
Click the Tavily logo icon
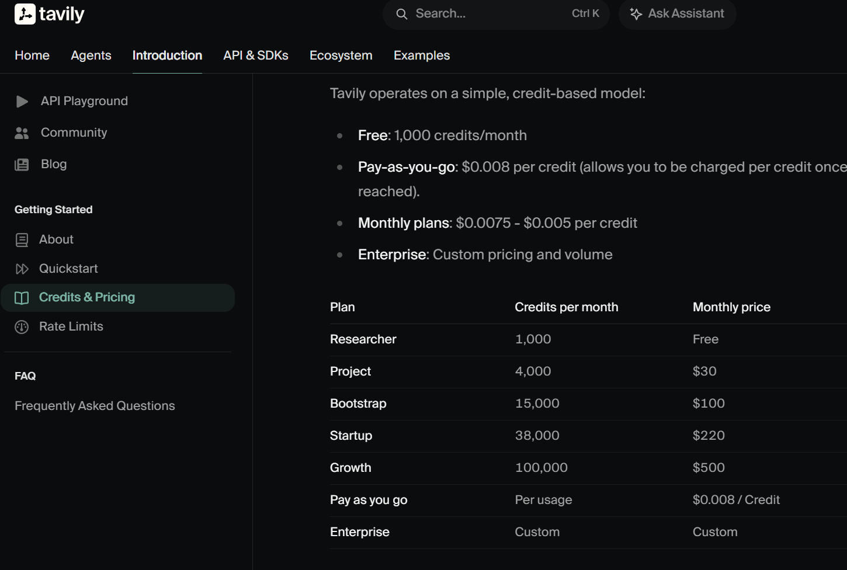pyautogui.click(x=25, y=14)
